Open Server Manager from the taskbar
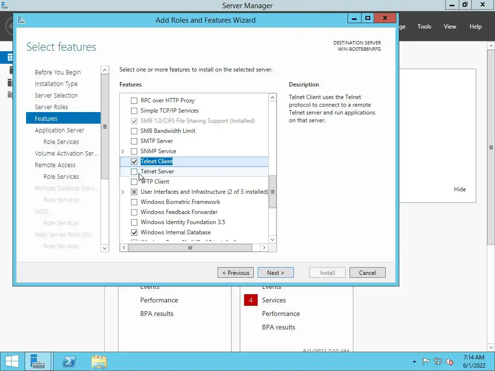 point(38,361)
